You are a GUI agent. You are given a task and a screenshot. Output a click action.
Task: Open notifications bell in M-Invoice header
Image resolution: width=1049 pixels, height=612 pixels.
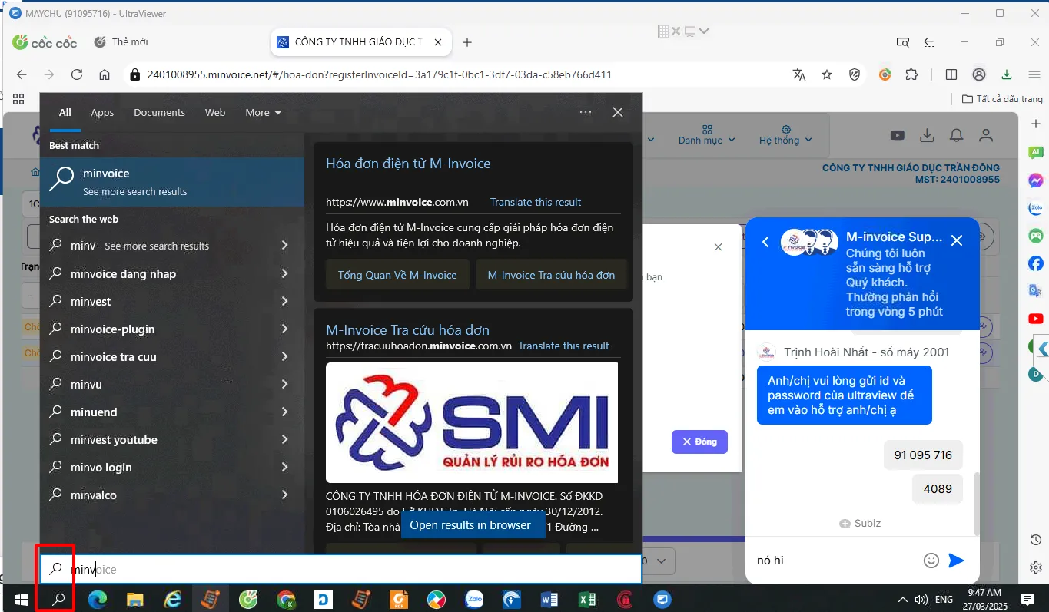(x=956, y=135)
